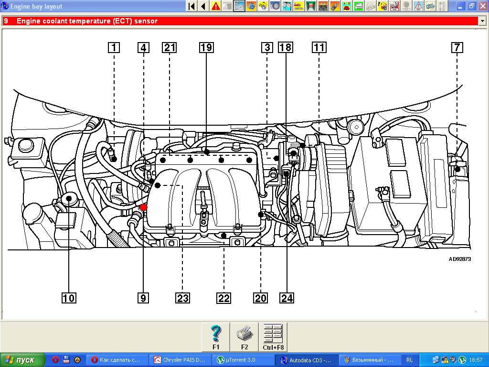Switch to Chrysler PAIS taskbar window
This screenshot has height=367, width=489.
pyautogui.click(x=180, y=360)
